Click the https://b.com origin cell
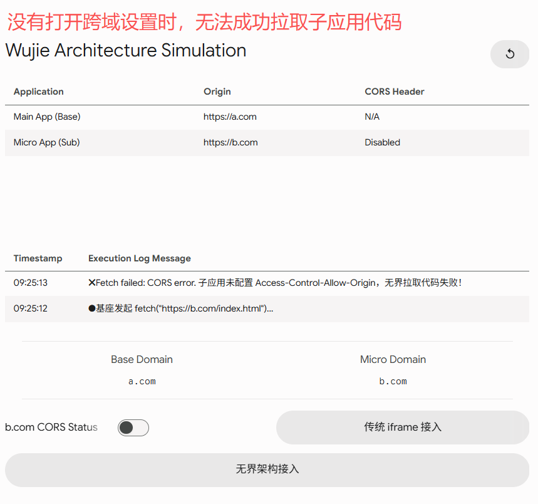 click(230, 142)
